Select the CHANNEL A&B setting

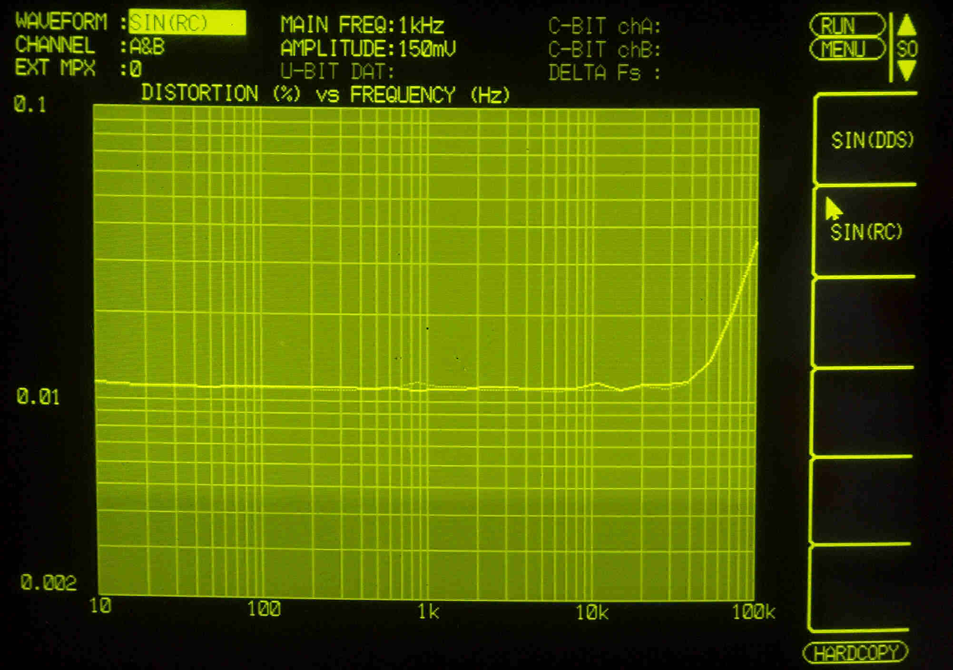147,47
